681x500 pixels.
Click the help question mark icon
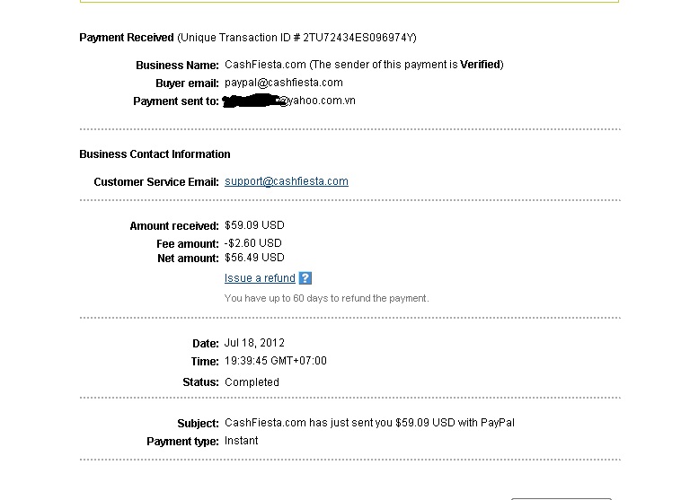click(305, 278)
